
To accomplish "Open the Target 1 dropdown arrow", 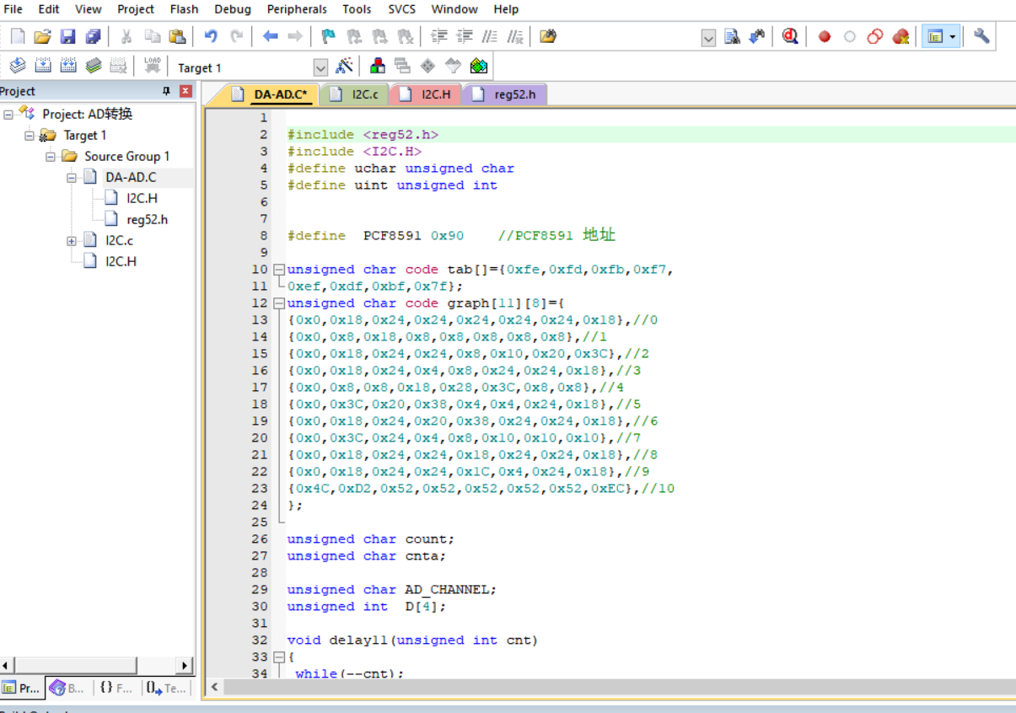I will [x=320, y=67].
